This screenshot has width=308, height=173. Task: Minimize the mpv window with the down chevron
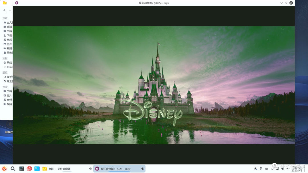281,3
